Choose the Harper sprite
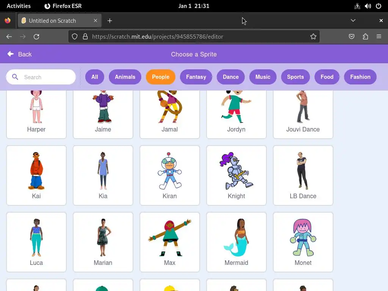This screenshot has width=388, height=291. 36,114
